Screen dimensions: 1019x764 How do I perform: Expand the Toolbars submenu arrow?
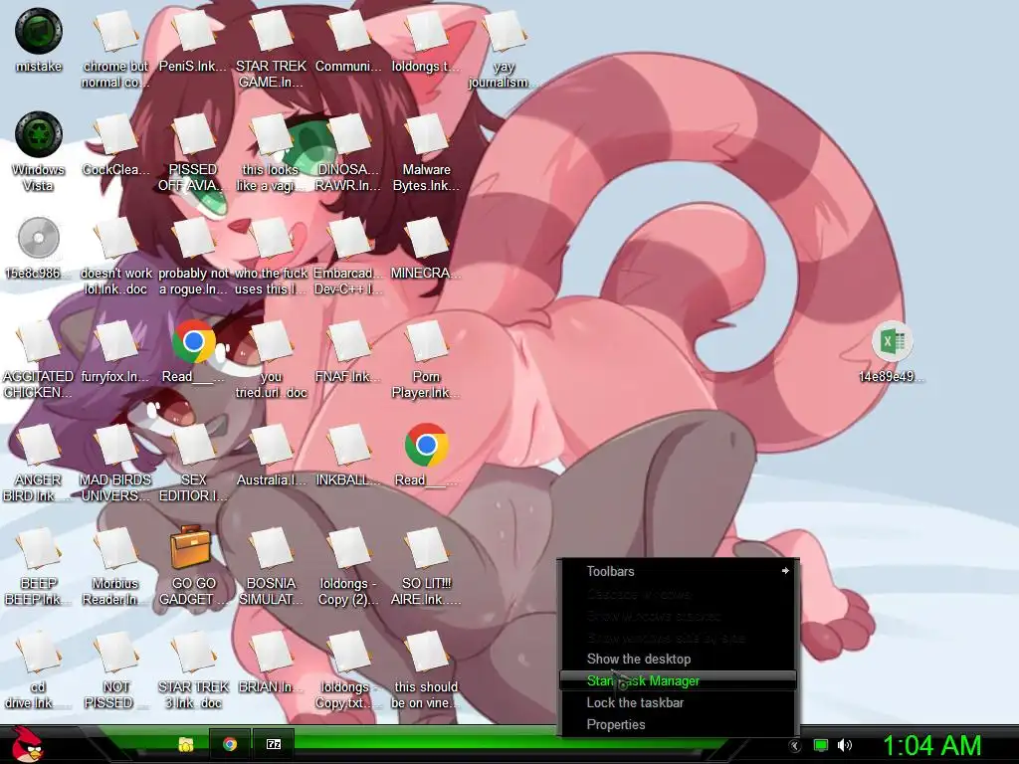tap(785, 570)
